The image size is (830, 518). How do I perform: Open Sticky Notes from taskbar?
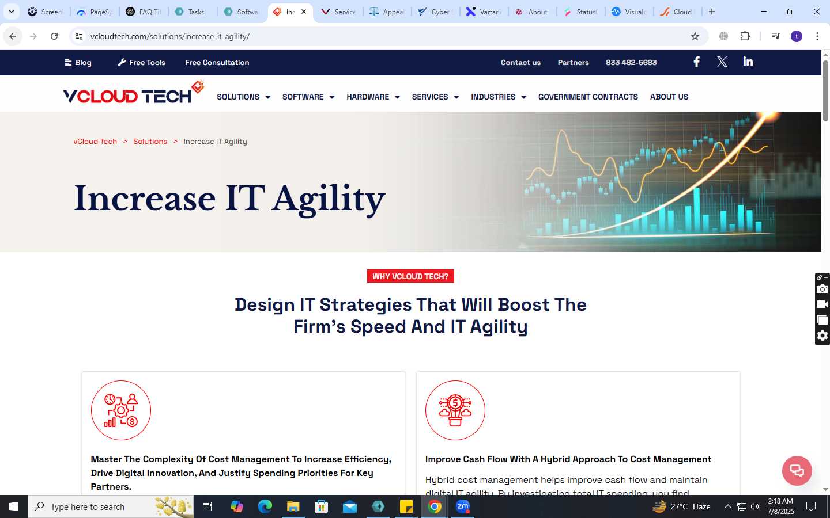pyautogui.click(x=406, y=506)
